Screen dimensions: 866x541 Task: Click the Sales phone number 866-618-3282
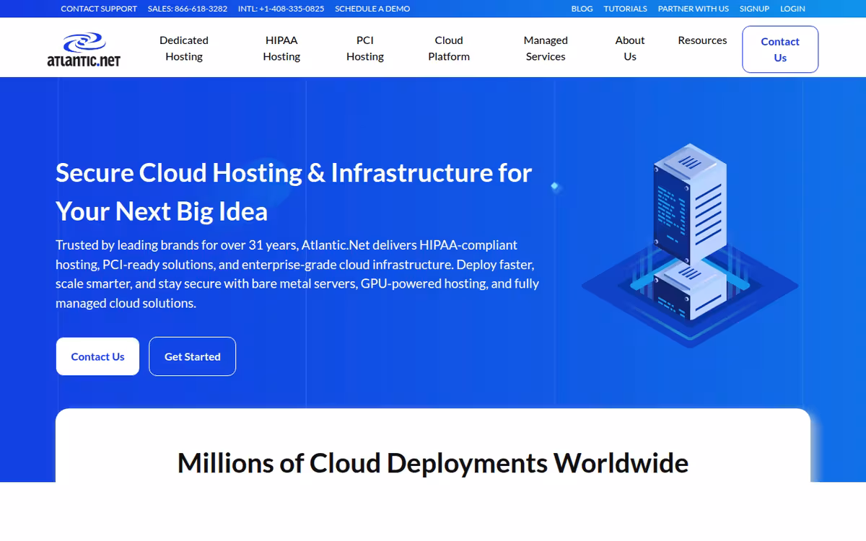188,9
